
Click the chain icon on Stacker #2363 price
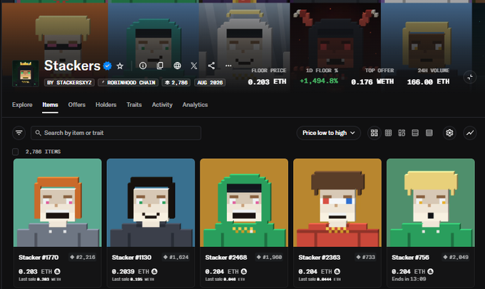click(x=337, y=271)
